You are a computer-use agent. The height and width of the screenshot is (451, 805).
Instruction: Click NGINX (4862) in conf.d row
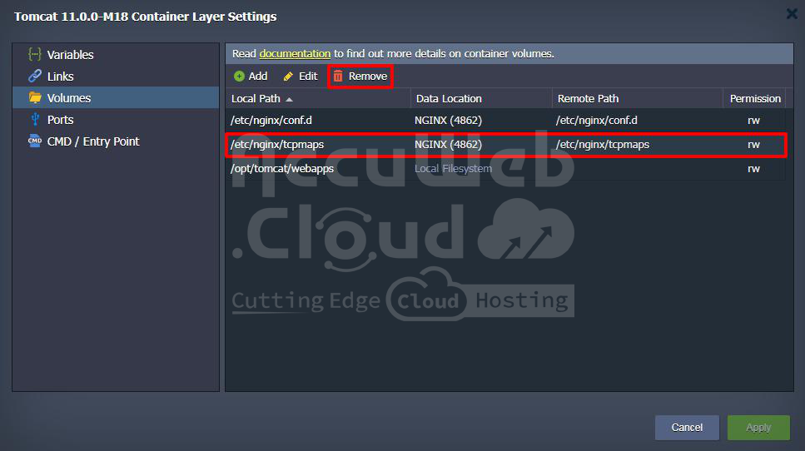point(448,121)
